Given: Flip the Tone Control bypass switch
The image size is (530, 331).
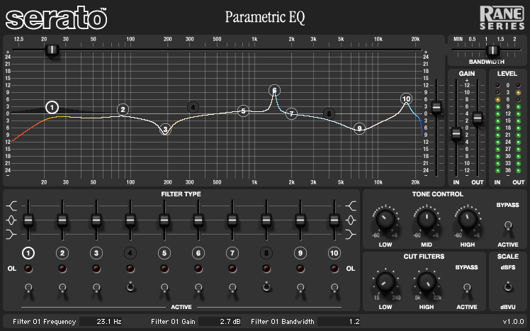Looking at the screenshot, I should click(506, 226).
